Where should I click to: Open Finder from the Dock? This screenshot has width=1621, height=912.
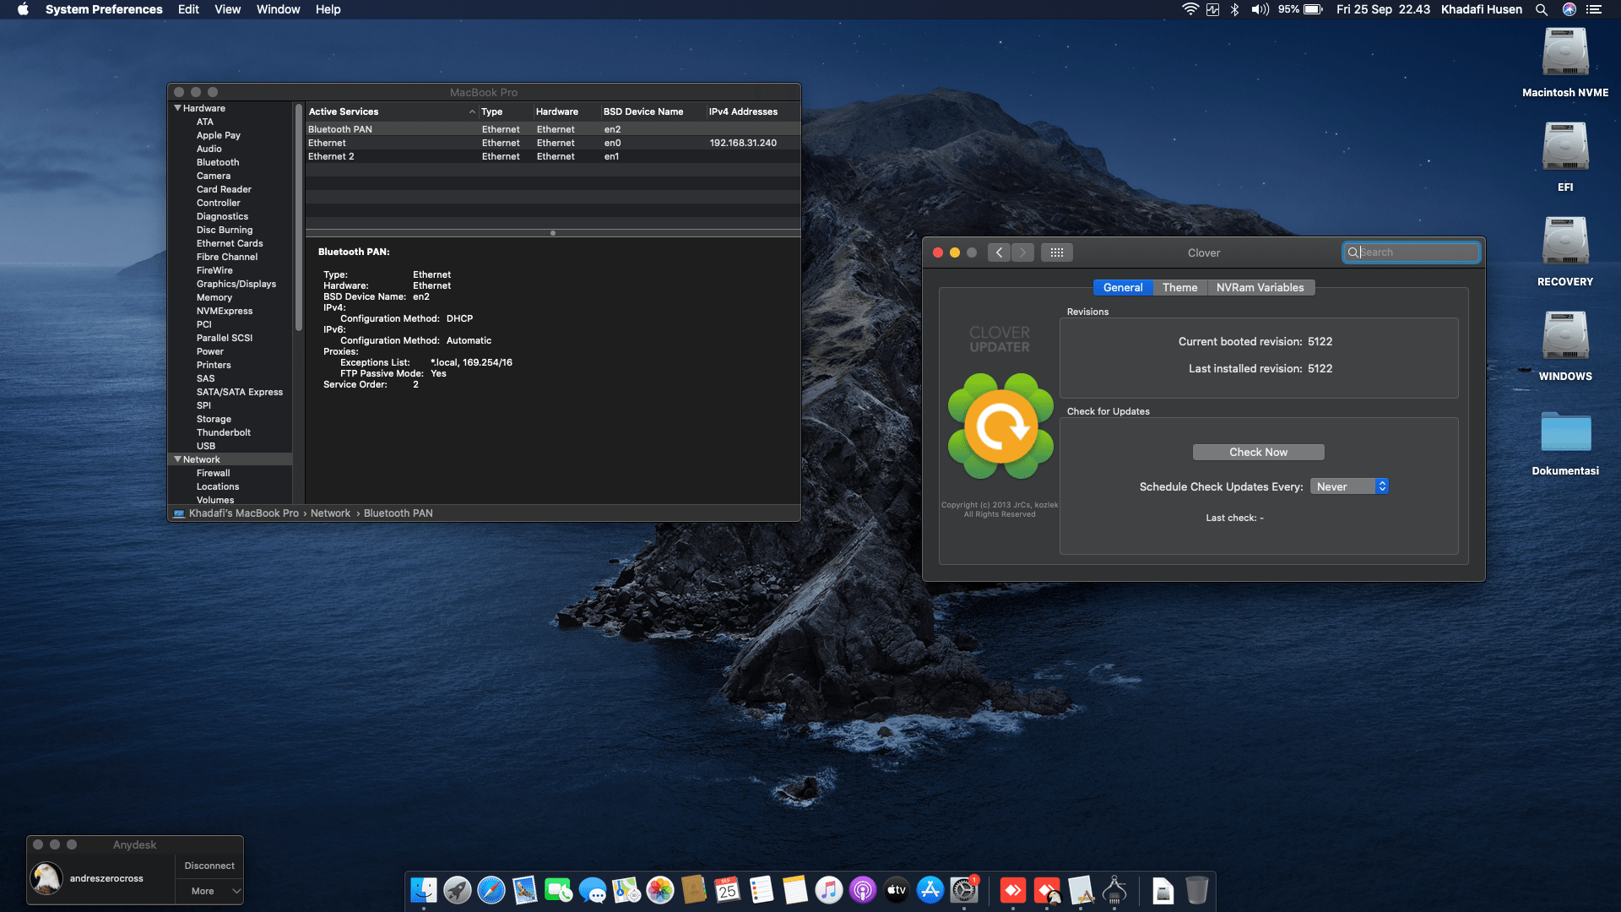click(x=424, y=890)
